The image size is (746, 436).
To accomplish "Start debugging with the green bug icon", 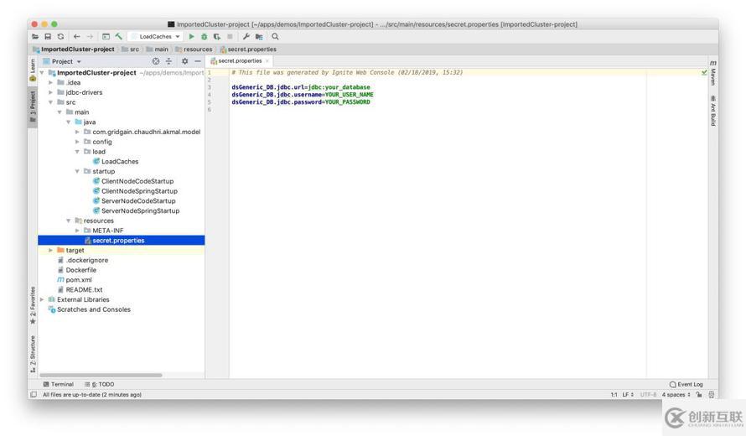I will (x=205, y=37).
